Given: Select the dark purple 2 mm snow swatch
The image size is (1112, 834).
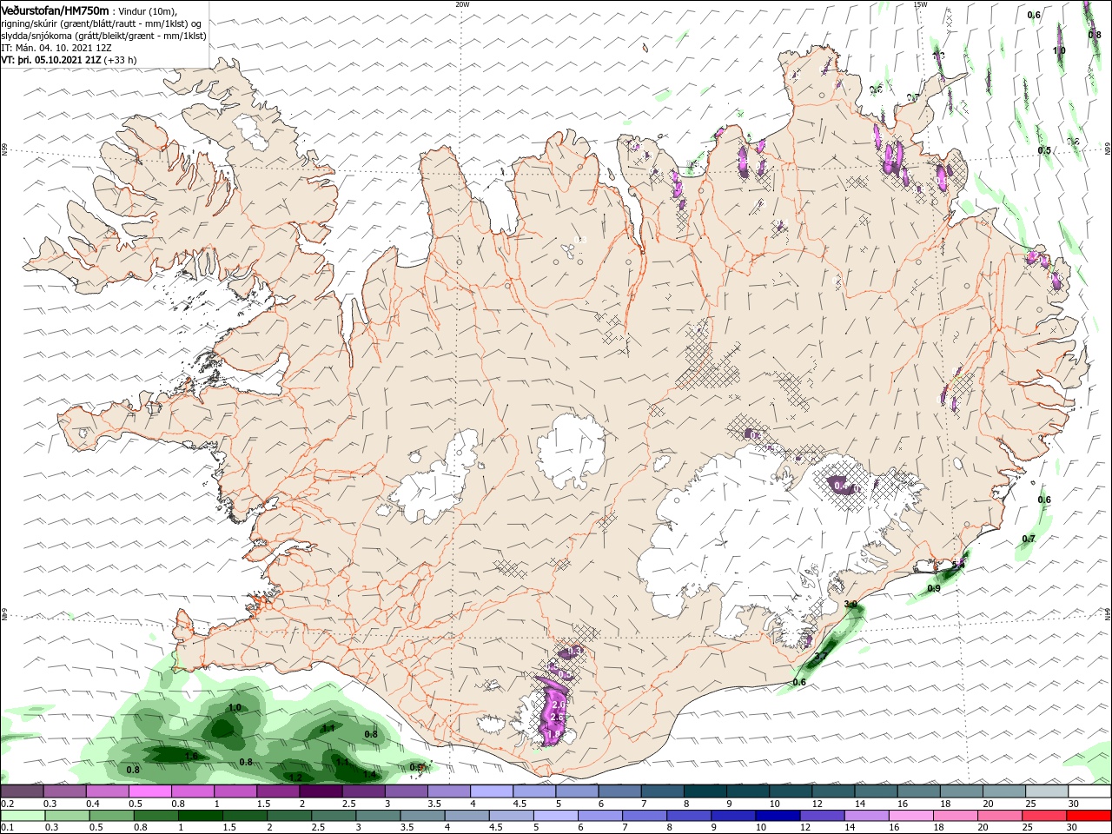Looking at the screenshot, I should 321,791.
